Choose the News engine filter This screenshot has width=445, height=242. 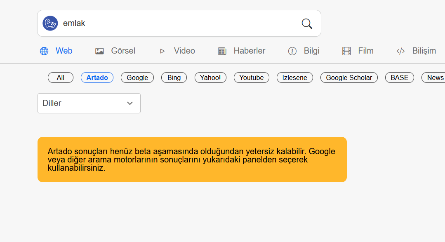(434, 78)
